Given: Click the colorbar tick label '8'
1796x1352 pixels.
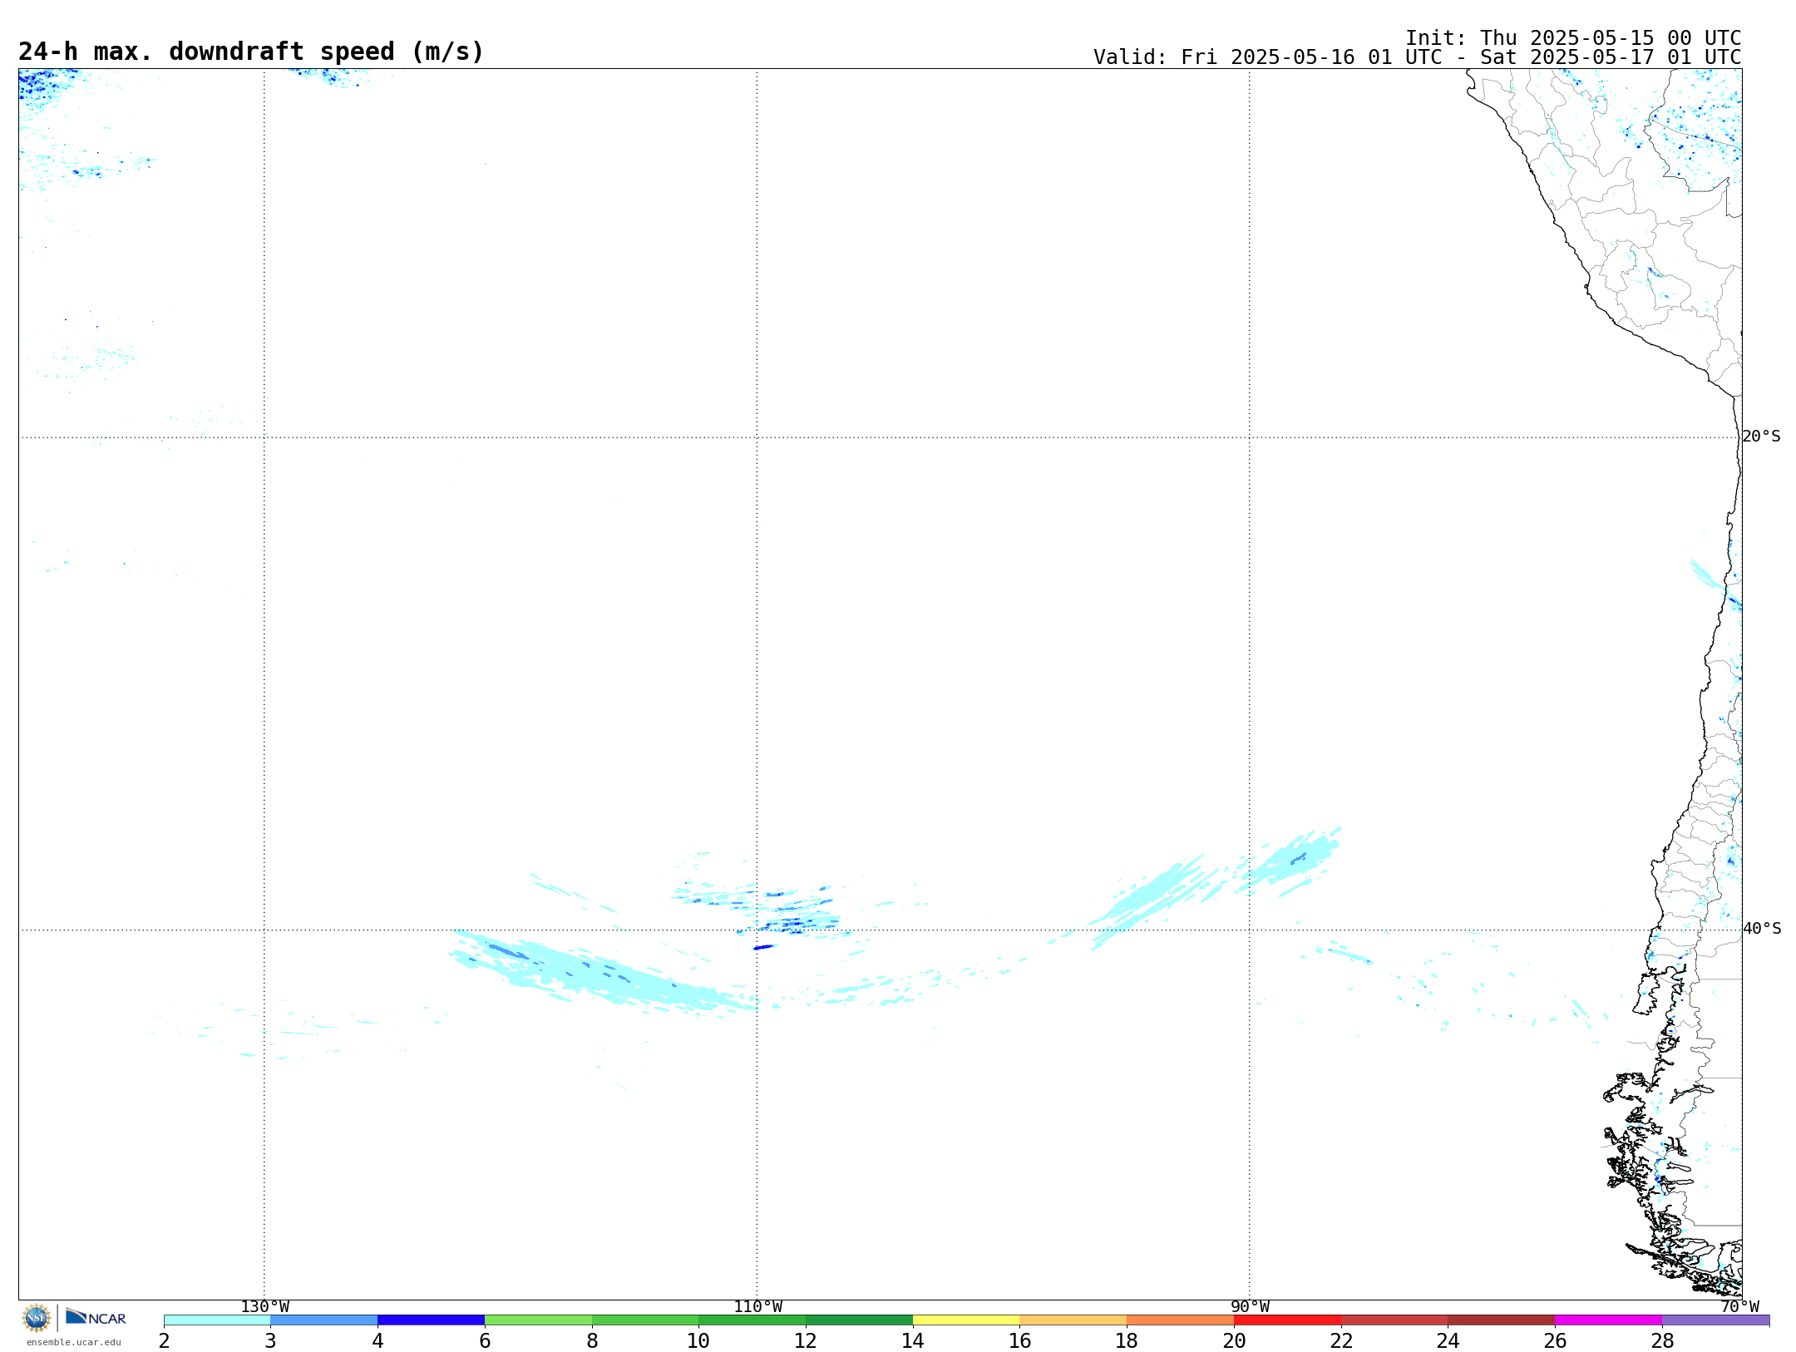Looking at the screenshot, I should pos(592,1340).
